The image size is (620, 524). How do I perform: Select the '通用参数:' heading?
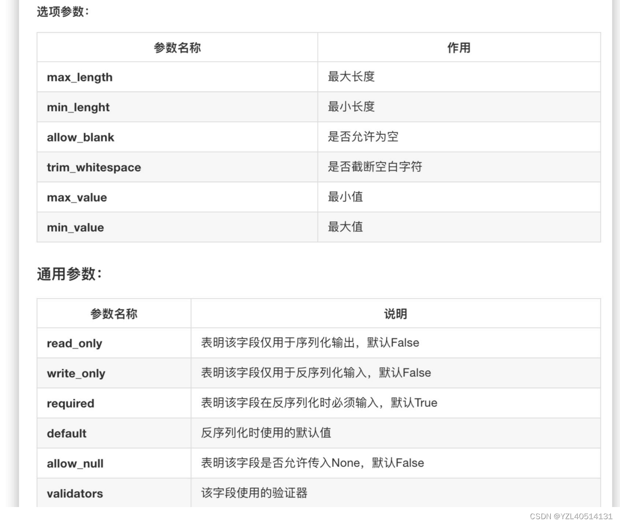point(70,274)
